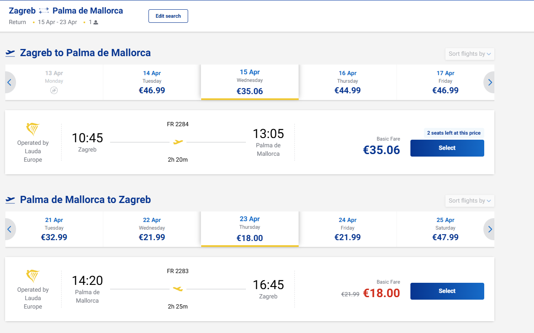Show later outbound dates with the right arrow

(490, 82)
